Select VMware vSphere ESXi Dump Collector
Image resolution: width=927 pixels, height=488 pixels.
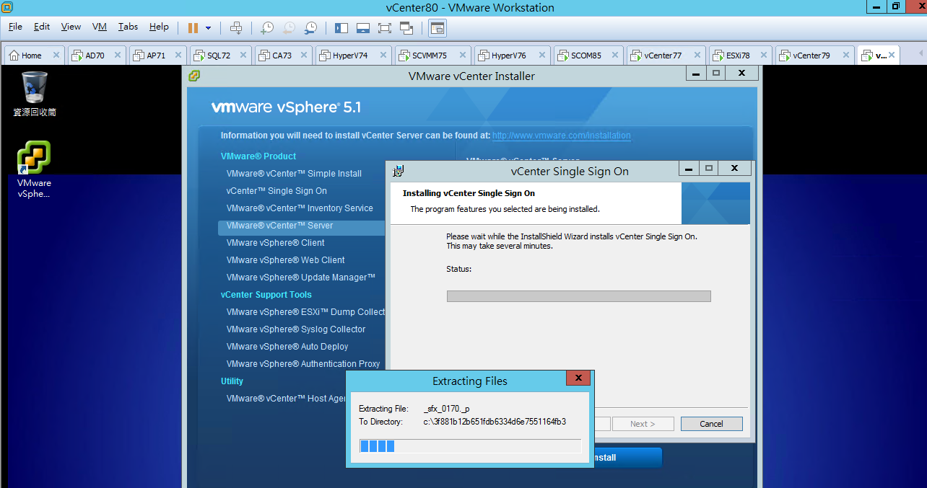click(305, 312)
